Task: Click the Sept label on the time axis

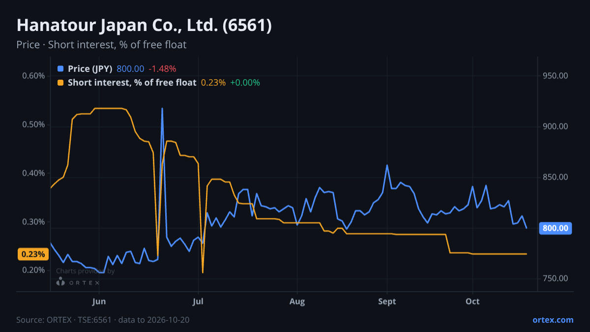Action: tap(387, 301)
